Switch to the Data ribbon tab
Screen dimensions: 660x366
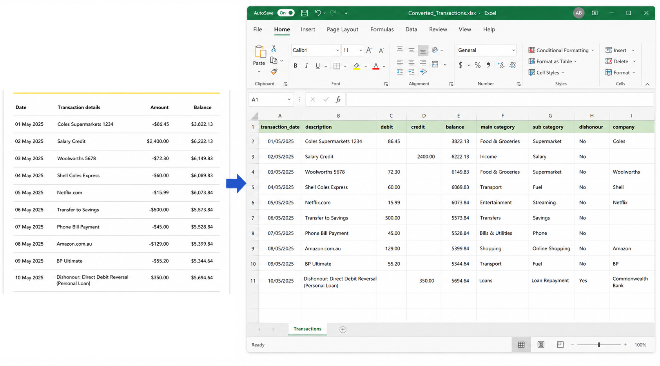(x=411, y=29)
